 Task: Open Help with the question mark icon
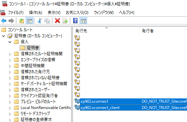(76, 21)
